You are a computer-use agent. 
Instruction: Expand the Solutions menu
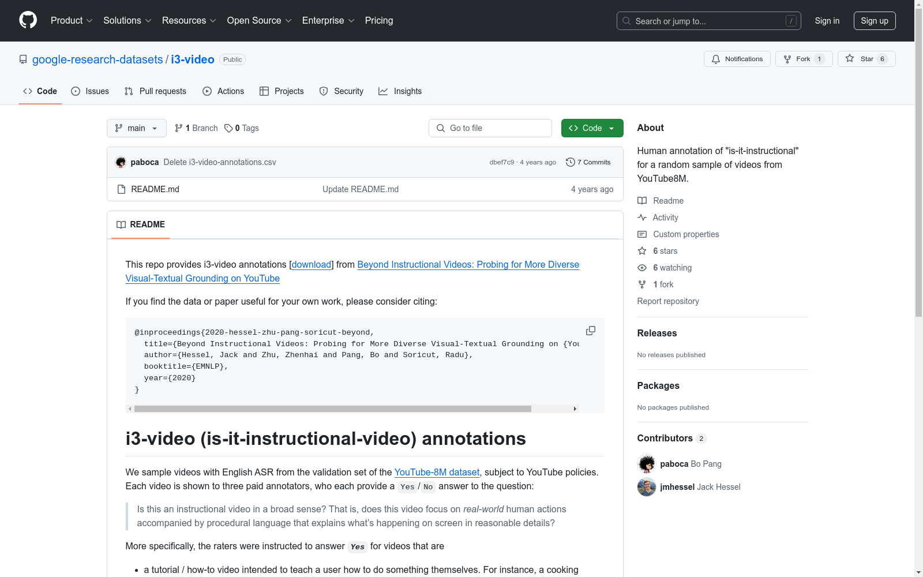(127, 21)
